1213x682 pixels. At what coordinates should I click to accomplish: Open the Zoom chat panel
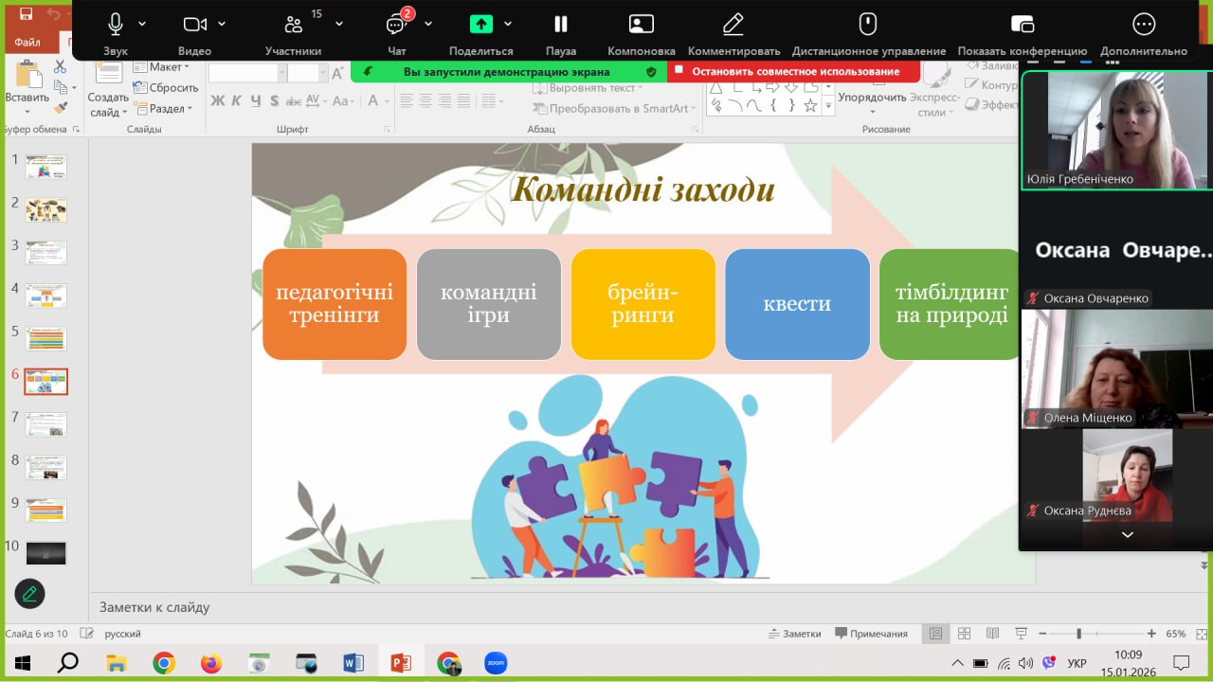396,27
